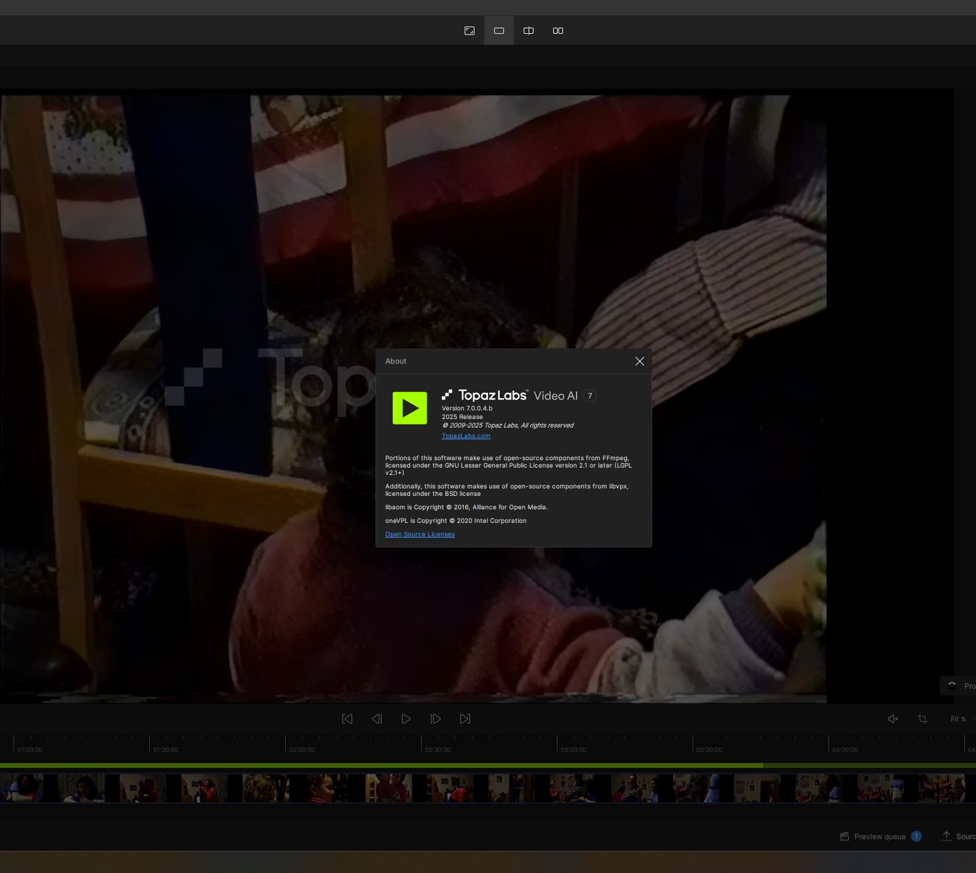This screenshot has width=976, height=873.
Task: Expand the Fit % zoom dropdown
Action: point(960,719)
